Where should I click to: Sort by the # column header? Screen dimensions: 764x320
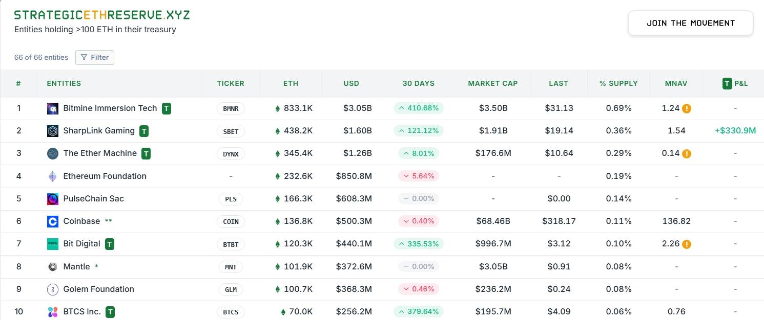[x=18, y=83]
